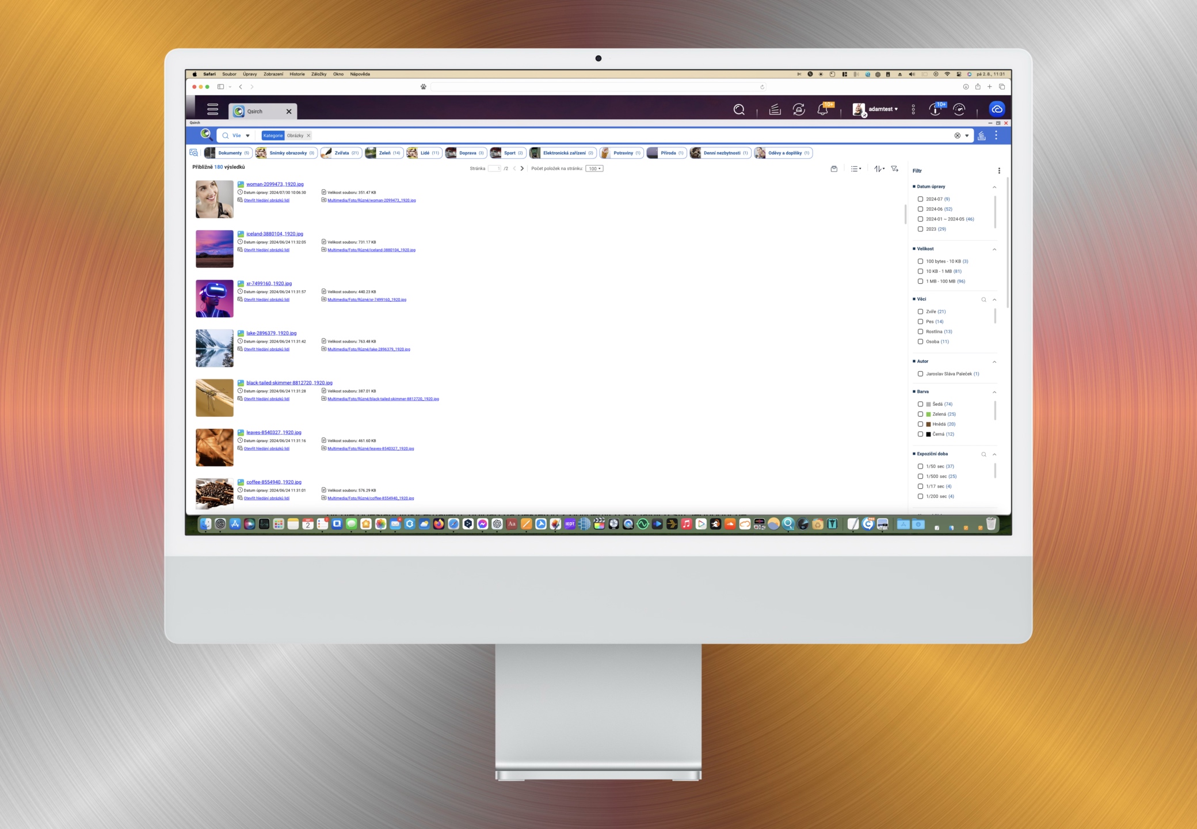Click the Hnědá brown color swatch
This screenshot has width=1197, height=829.
pyautogui.click(x=928, y=424)
